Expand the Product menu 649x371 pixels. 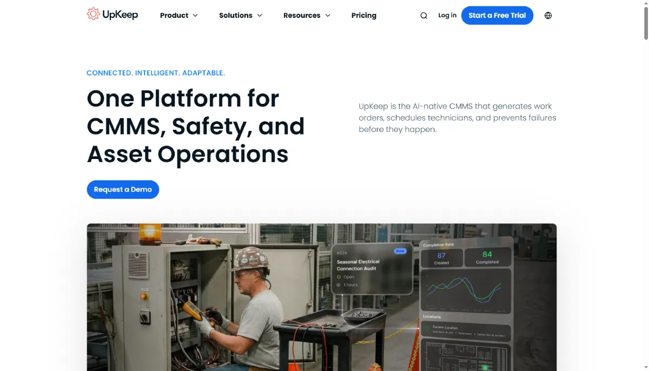click(179, 16)
